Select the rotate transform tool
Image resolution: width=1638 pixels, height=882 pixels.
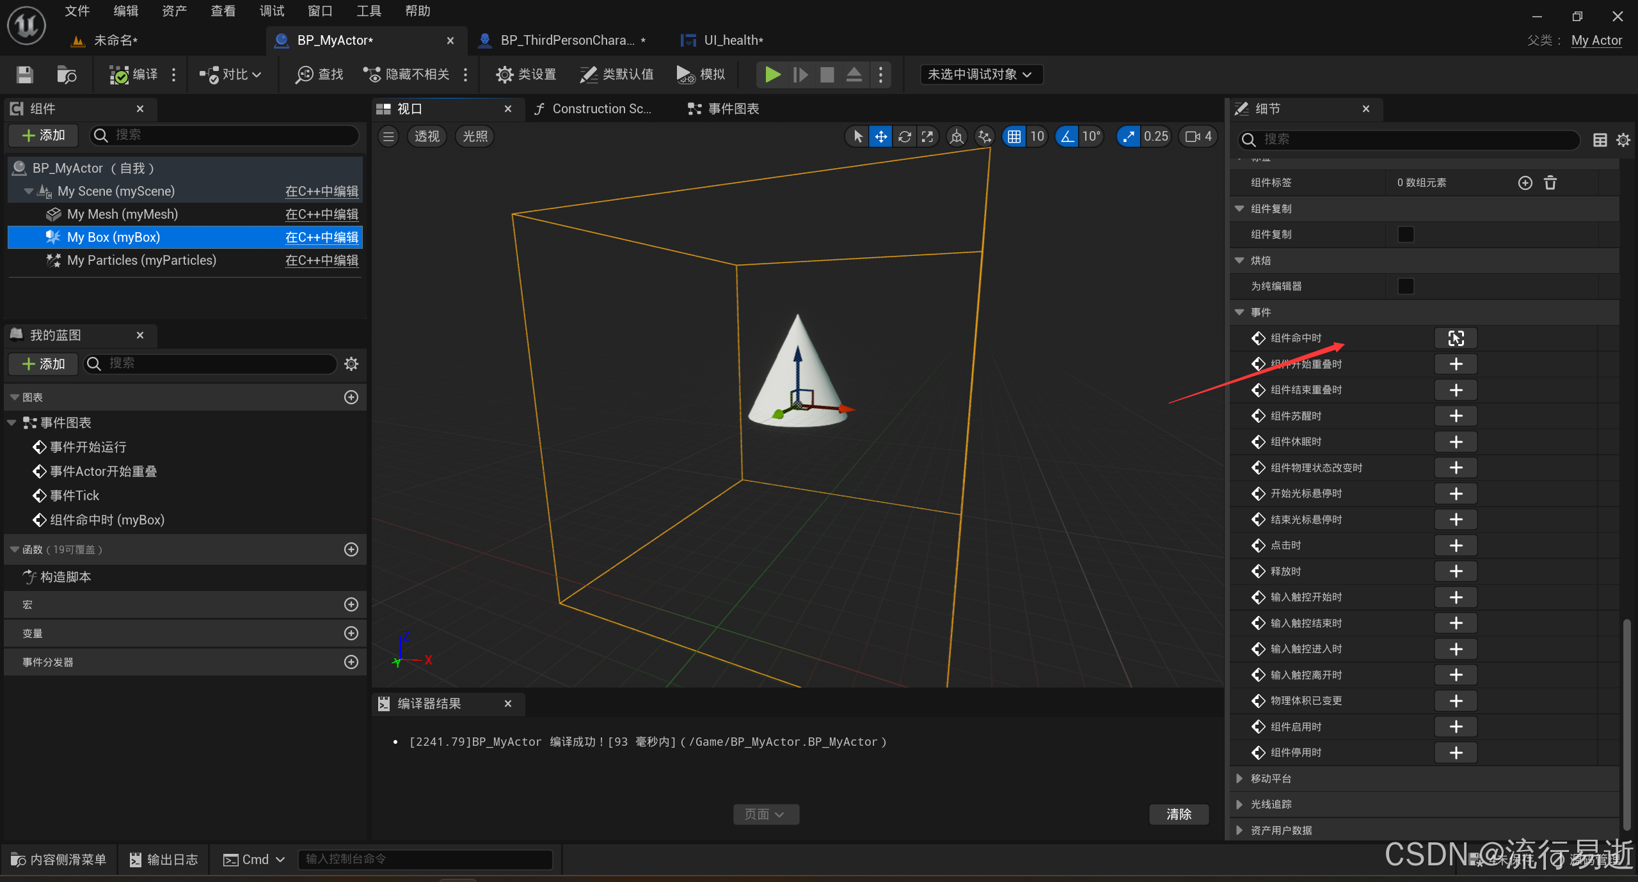(x=904, y=136)
